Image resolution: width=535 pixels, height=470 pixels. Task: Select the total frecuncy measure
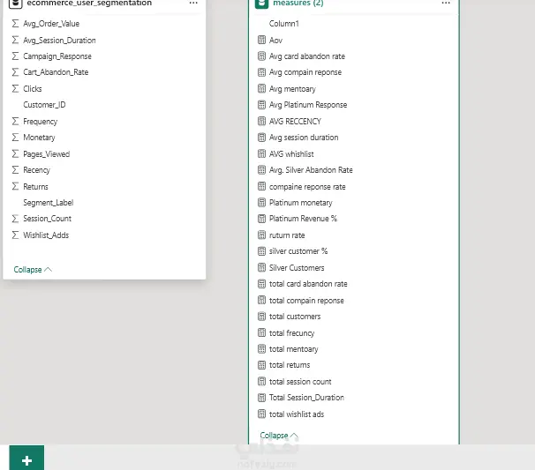tap(291, 333)
